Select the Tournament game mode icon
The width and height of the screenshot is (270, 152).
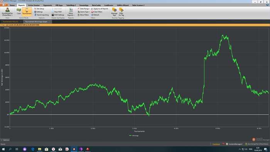click(27, 12)
